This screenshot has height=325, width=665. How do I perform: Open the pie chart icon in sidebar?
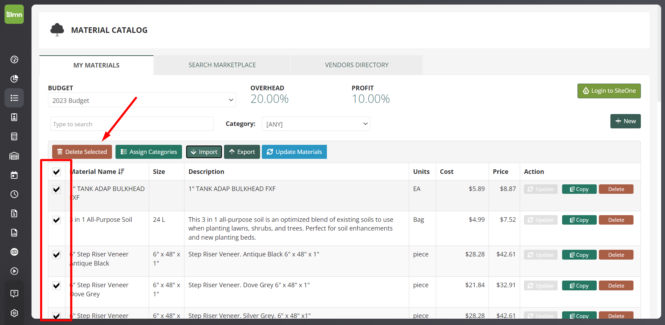click(14, 79)
